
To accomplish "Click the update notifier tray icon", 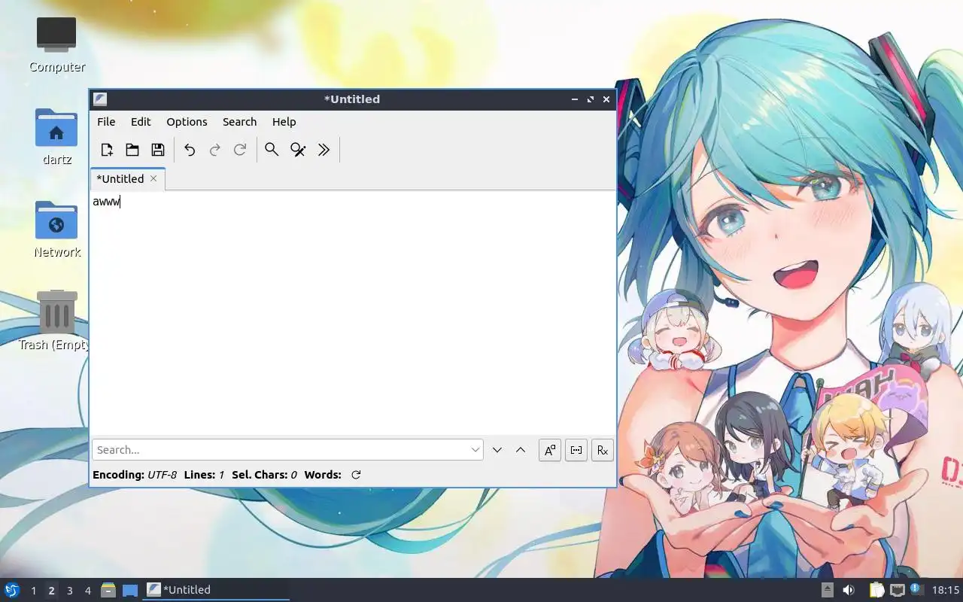I will tap(916, 589).
